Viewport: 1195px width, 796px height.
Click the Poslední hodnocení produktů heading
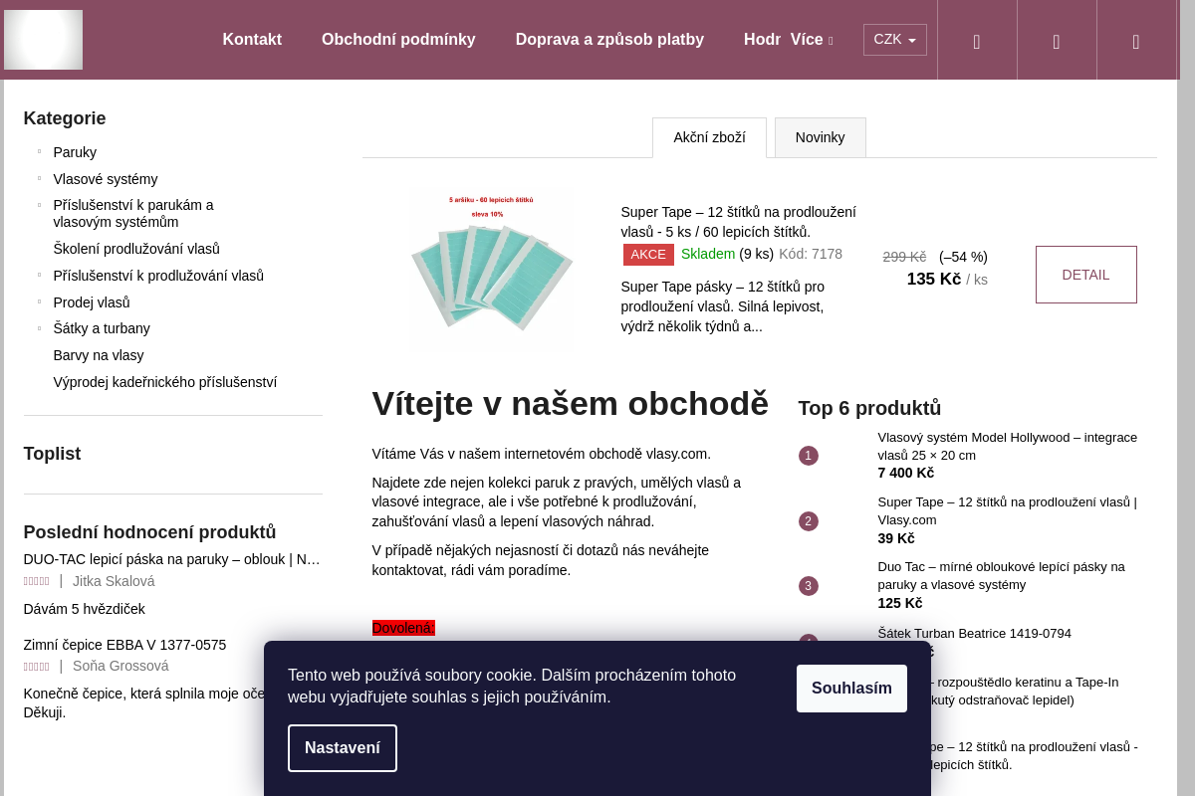(149, 532)
